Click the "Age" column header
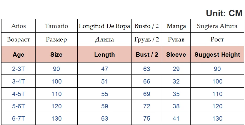 coord(19,55)
